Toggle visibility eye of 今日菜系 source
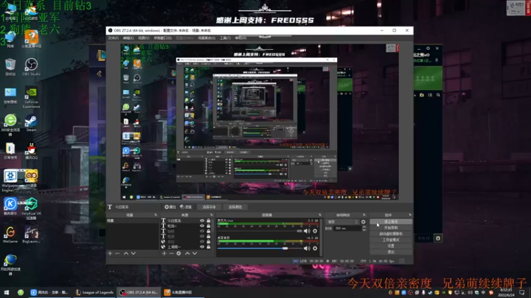Image resolution: width=531 pixels, height=298 pixels. (202, 221)
